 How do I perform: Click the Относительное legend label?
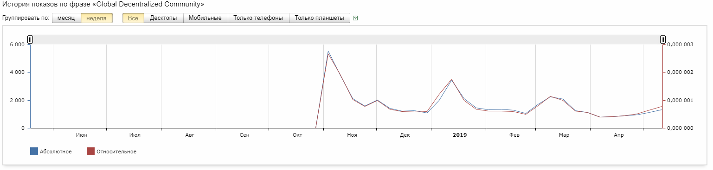(116, 152)
